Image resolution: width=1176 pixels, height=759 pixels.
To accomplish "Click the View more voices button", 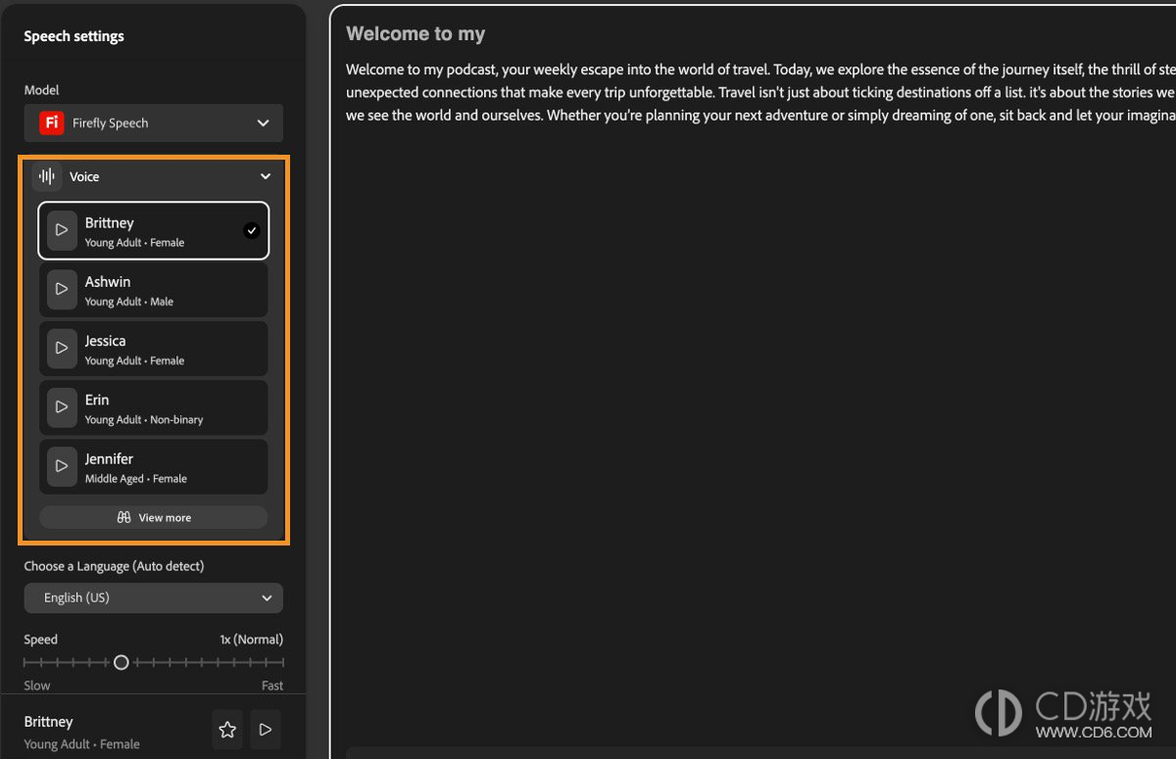I will tap(154, 517).
